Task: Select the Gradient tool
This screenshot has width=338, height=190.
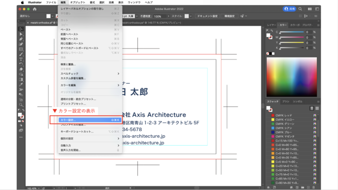Action: [21, 79]
